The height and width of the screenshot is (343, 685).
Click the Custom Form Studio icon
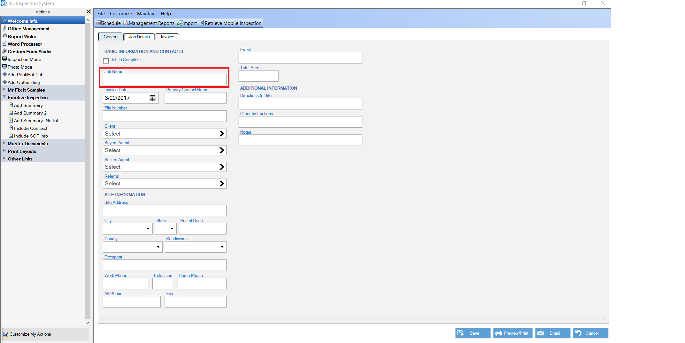(x=4, y=51)
